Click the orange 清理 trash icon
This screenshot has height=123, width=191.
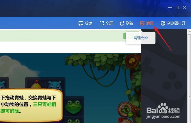coord(142,23)
